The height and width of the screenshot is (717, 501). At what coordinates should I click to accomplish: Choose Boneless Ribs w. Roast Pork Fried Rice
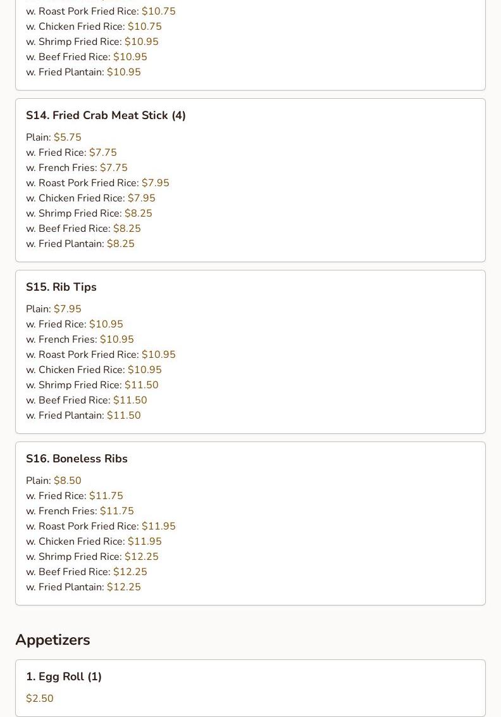[x=101, y=526]
